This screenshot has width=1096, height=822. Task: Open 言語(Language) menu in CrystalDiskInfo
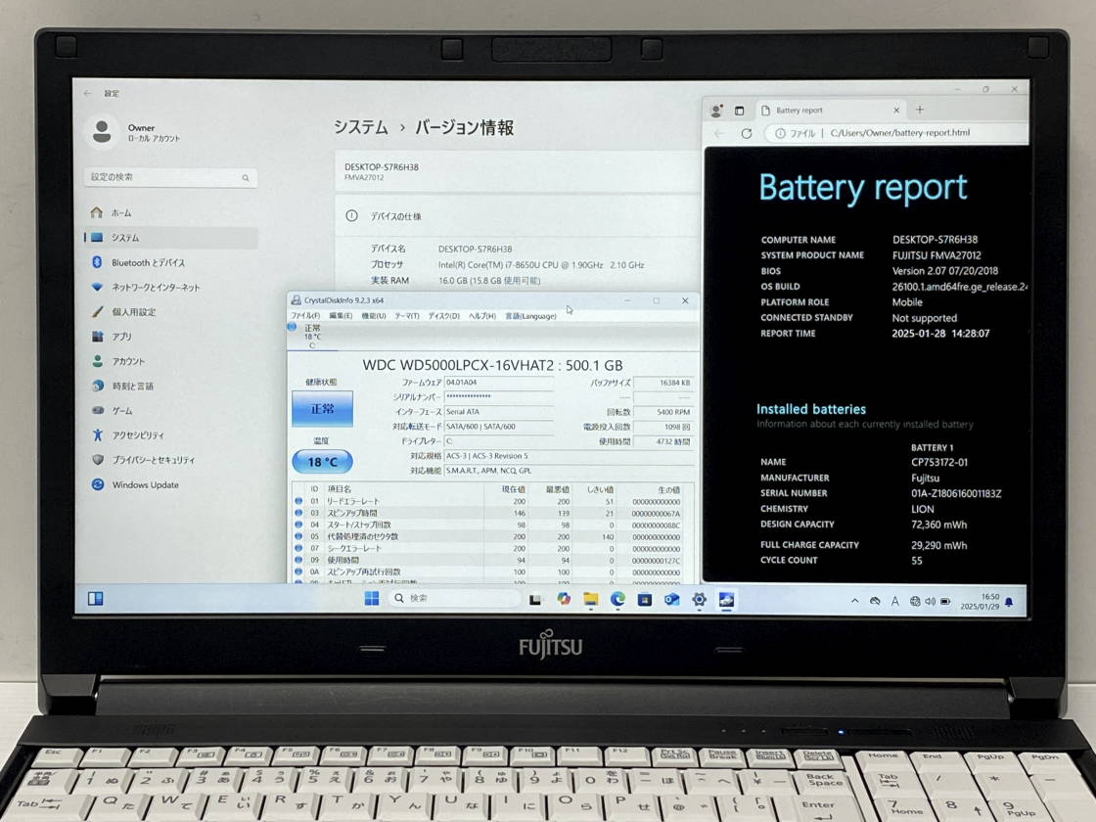(x=530, y=316)
